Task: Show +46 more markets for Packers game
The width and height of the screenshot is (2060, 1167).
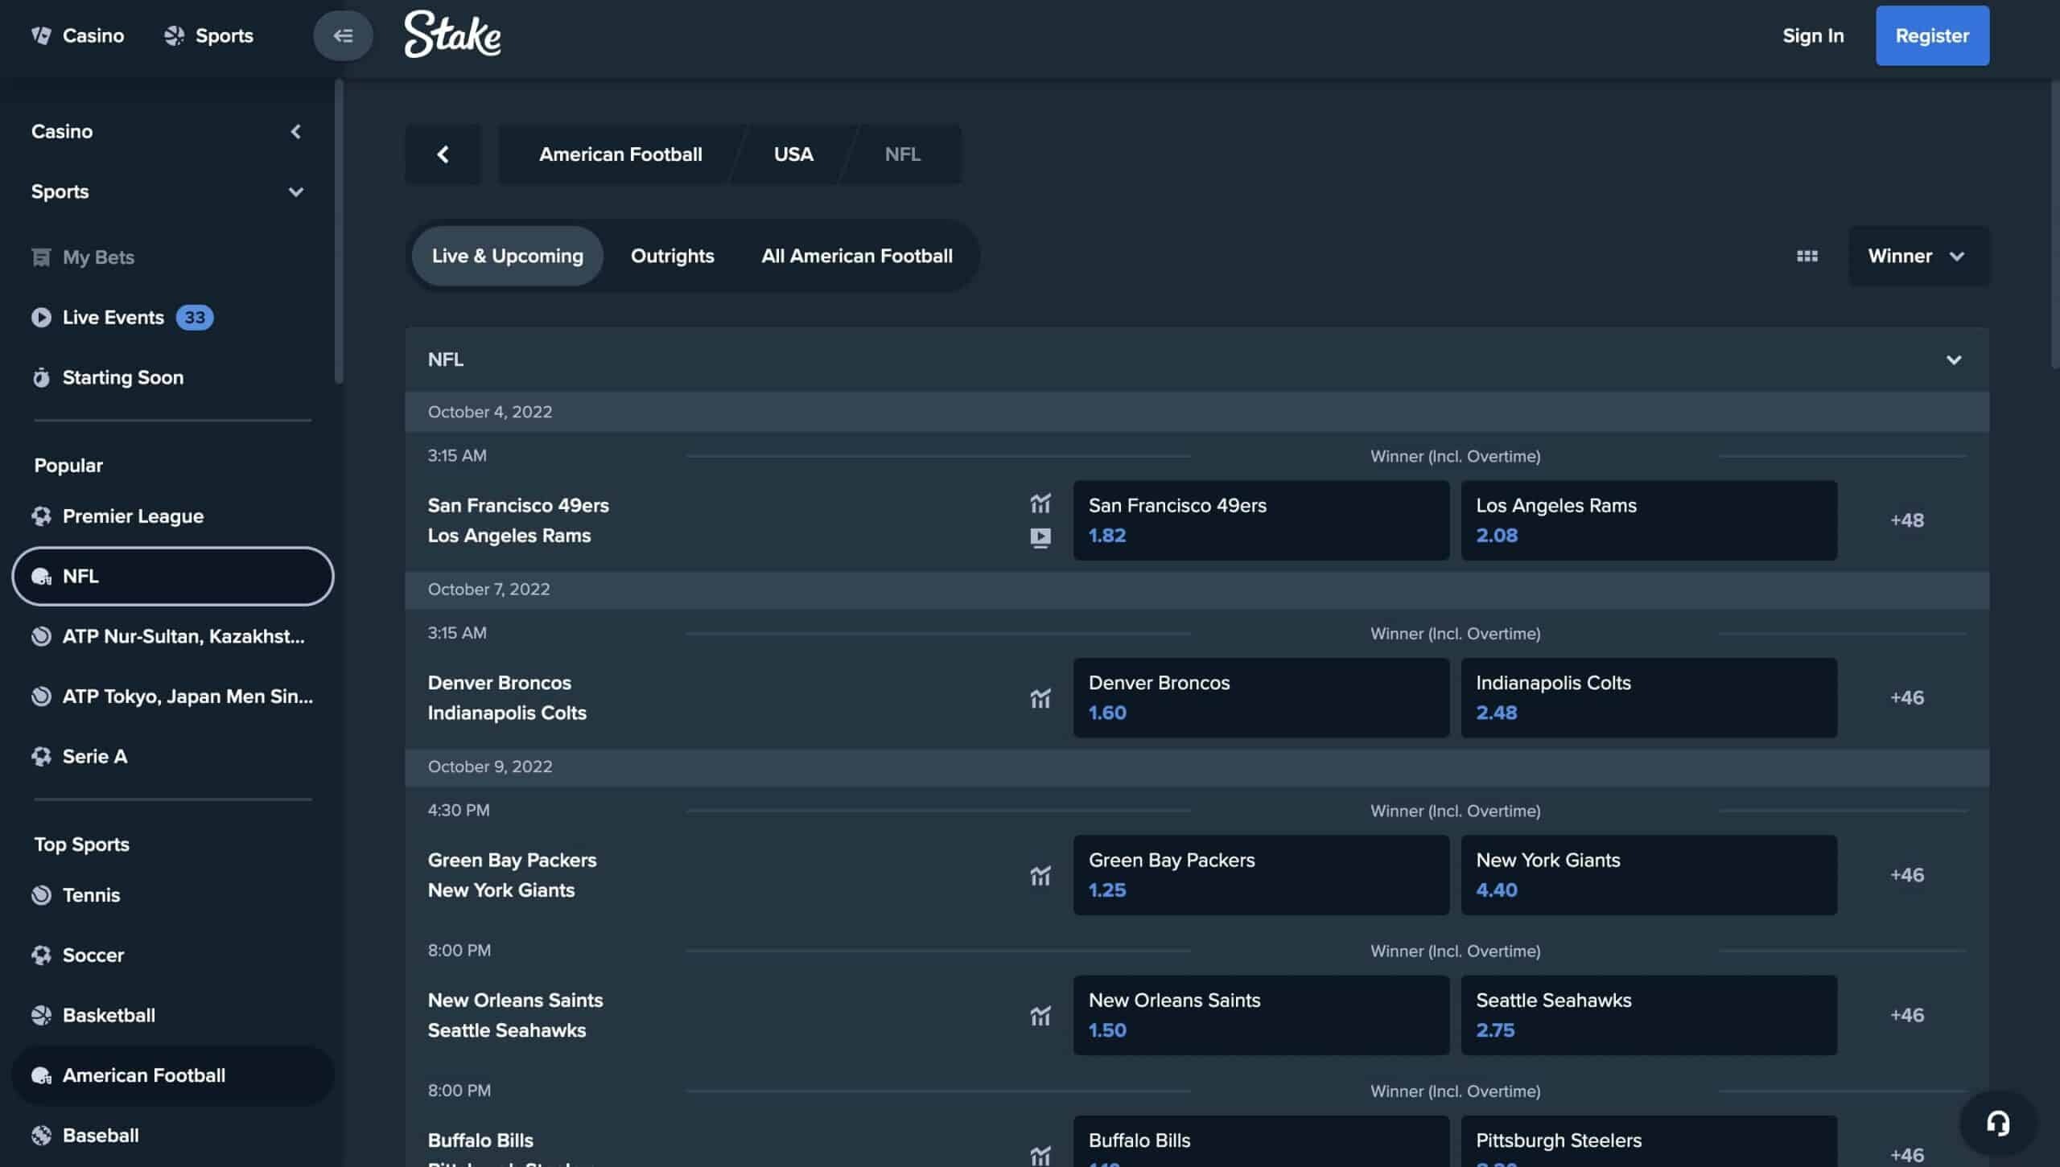Action: click(x=1906, y=875)
